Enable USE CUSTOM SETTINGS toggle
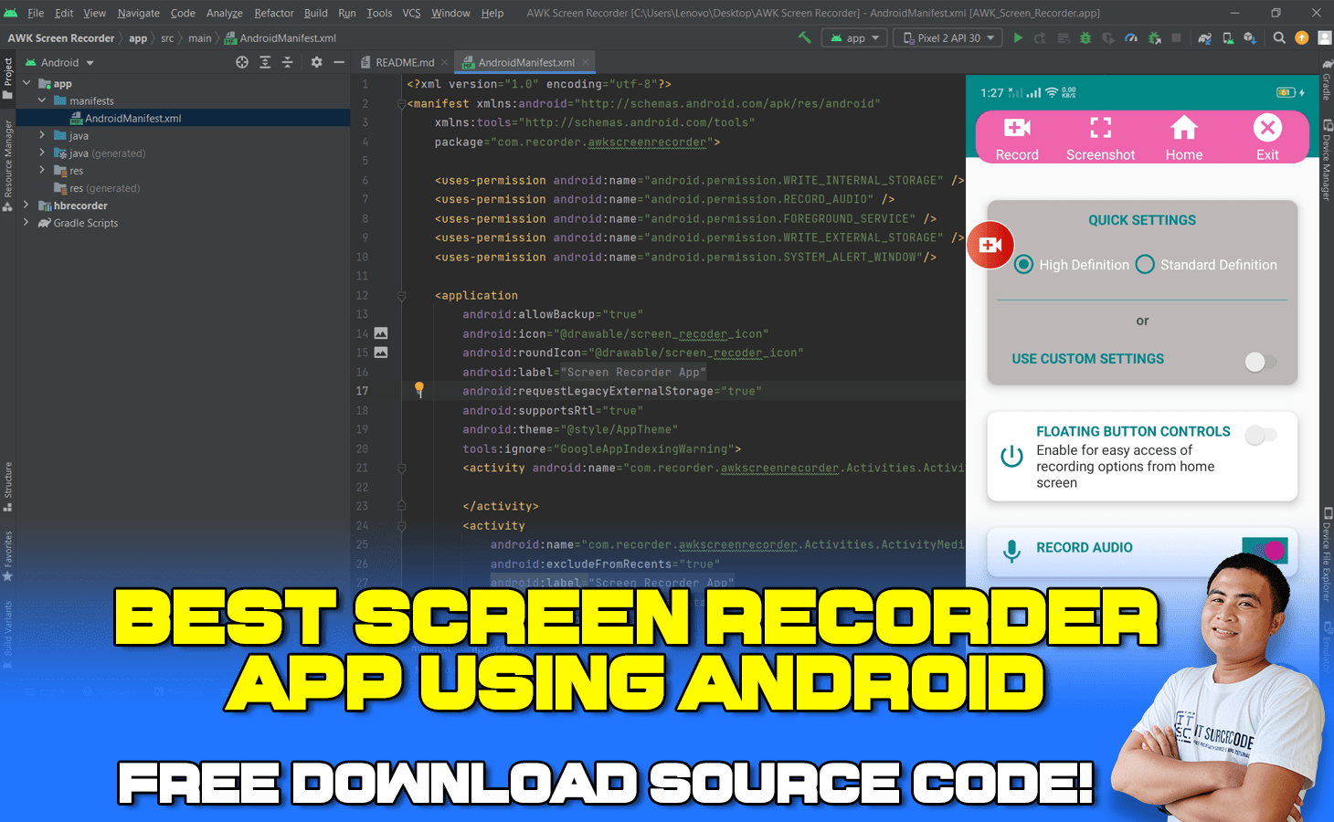1334x822 pixels. point(1261,362)
